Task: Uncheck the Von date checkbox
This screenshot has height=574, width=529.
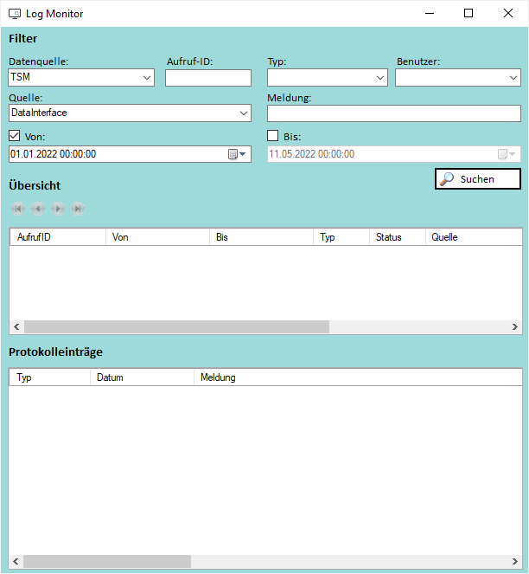Action: pyautogui.click(x=15, y=136)
